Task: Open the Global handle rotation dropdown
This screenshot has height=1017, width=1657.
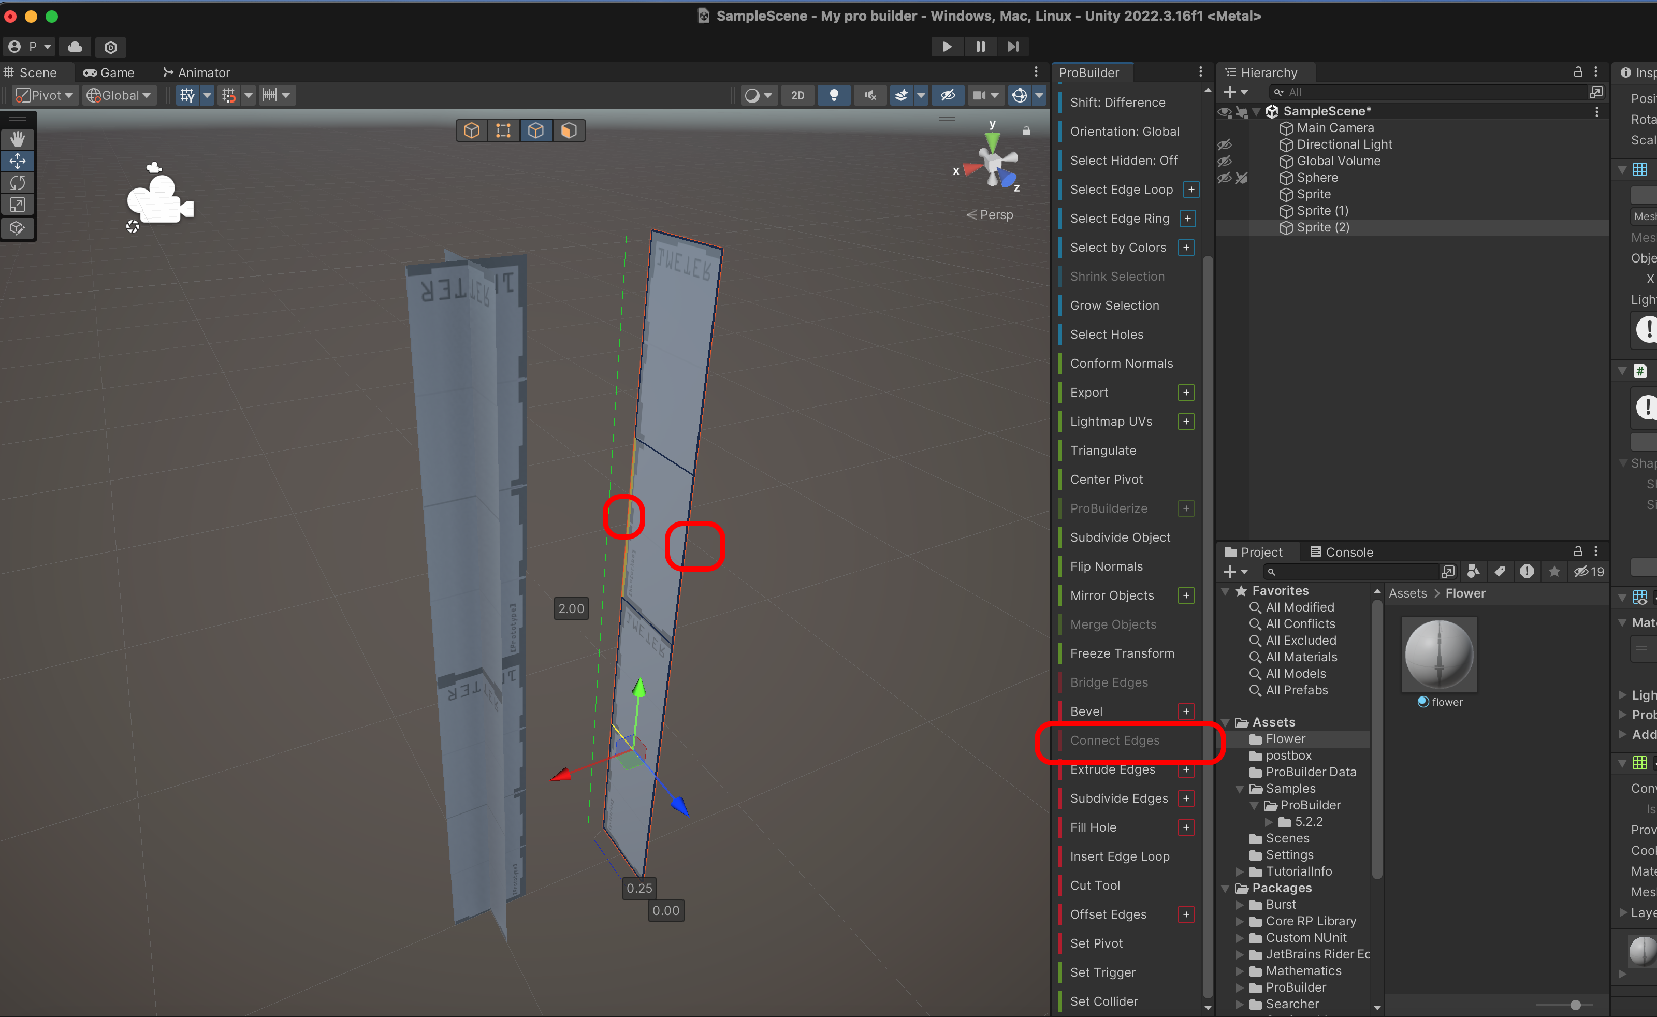Action: [x=120, y=95]
